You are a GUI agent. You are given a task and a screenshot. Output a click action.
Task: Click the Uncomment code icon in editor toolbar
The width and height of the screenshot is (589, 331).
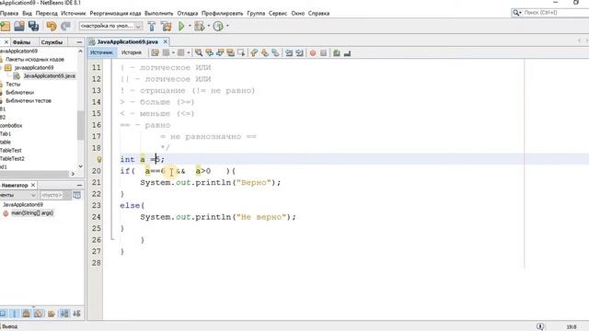[347, 53]
